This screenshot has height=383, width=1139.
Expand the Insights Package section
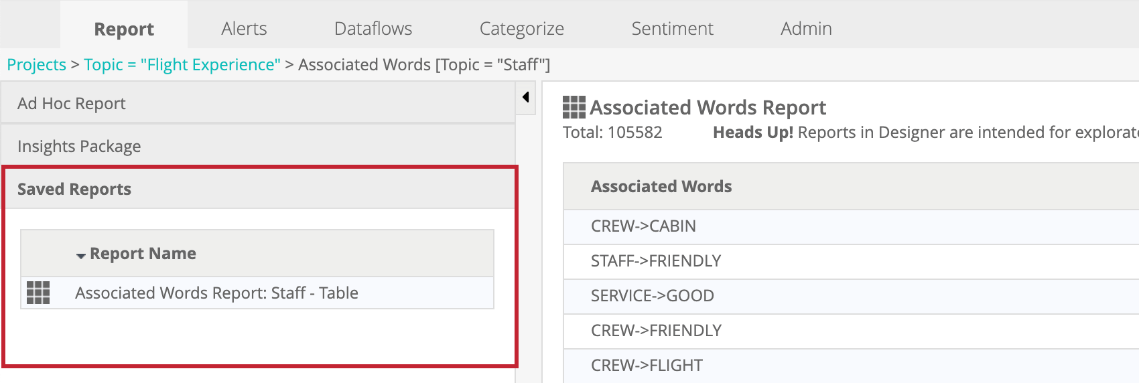pyautogui.click(x=79, y=147)
